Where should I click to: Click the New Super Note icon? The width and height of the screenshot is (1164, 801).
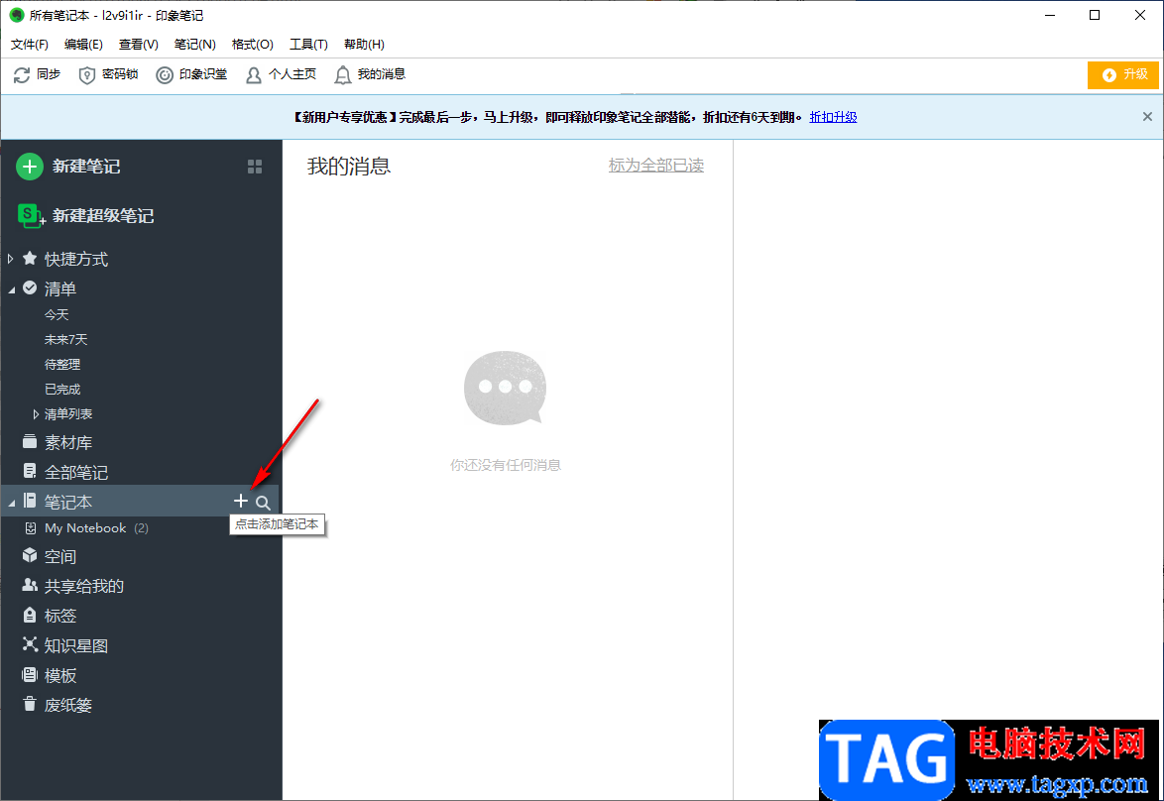tap(31, 215)
